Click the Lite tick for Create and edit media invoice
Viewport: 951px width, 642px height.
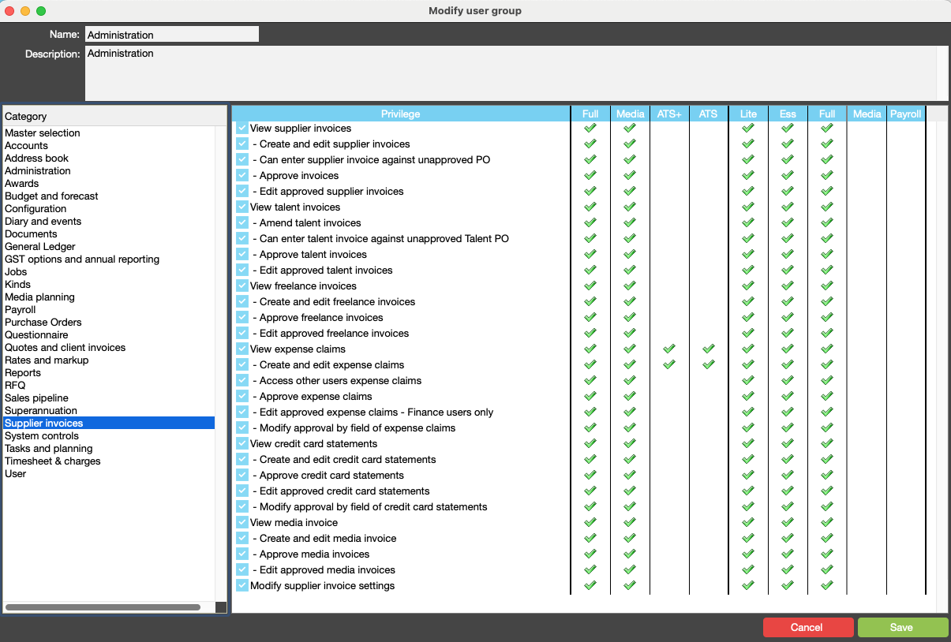(748, 538)
